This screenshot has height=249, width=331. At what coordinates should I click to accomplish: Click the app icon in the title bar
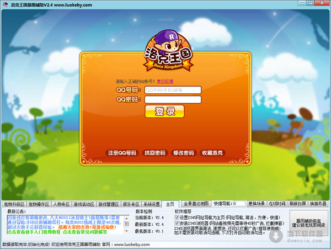(x=6, y=4)
